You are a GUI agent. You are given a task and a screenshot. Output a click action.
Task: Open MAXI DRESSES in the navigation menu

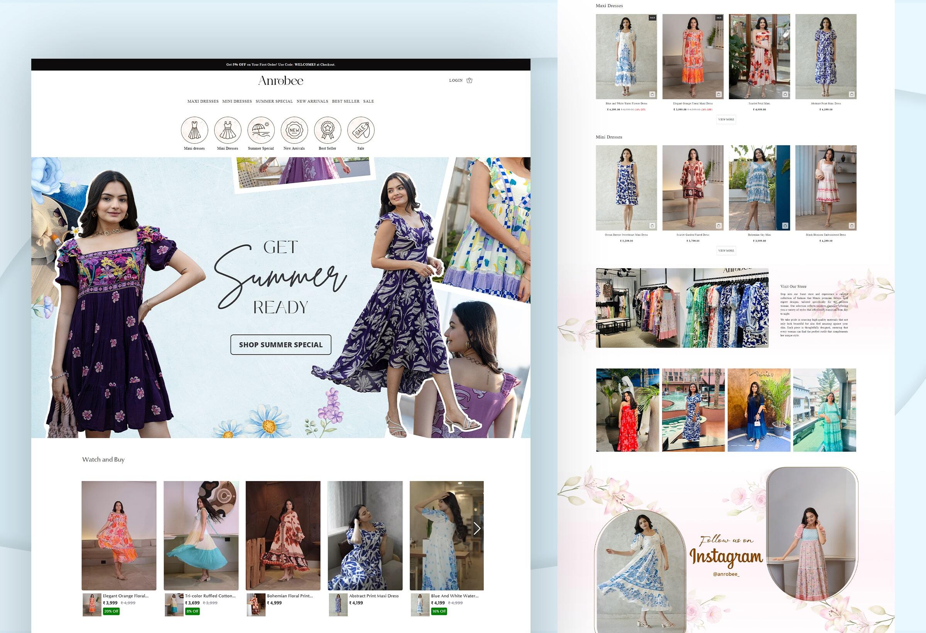coord(203,101)
